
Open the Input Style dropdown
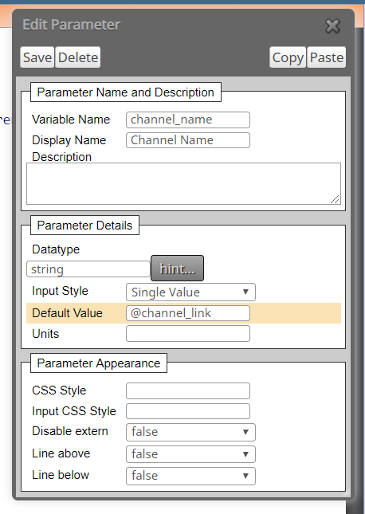[x=190, y=292]
